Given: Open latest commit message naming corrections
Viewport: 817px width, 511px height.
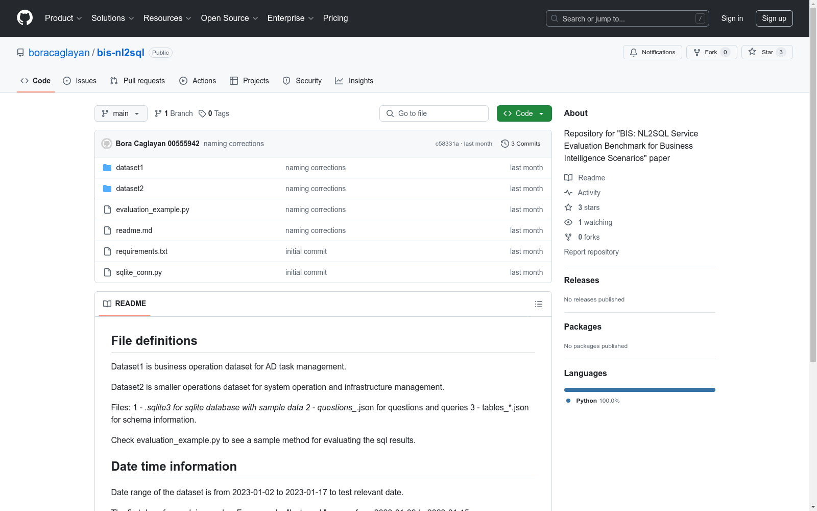Looking at the screenshot, I should coord(234,144).
